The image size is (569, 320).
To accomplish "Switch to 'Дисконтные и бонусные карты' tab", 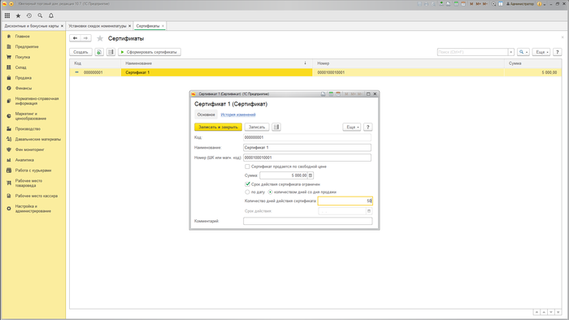I will pos(32,26).
